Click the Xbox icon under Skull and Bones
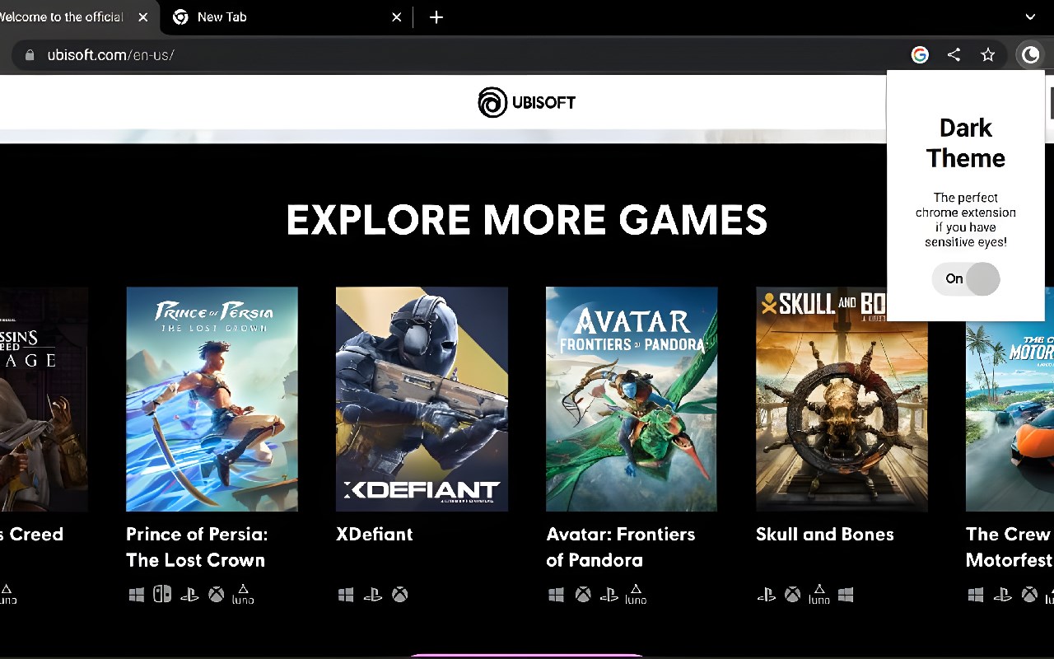Screen dimensions: 1054x659 (x=792, y=594)
